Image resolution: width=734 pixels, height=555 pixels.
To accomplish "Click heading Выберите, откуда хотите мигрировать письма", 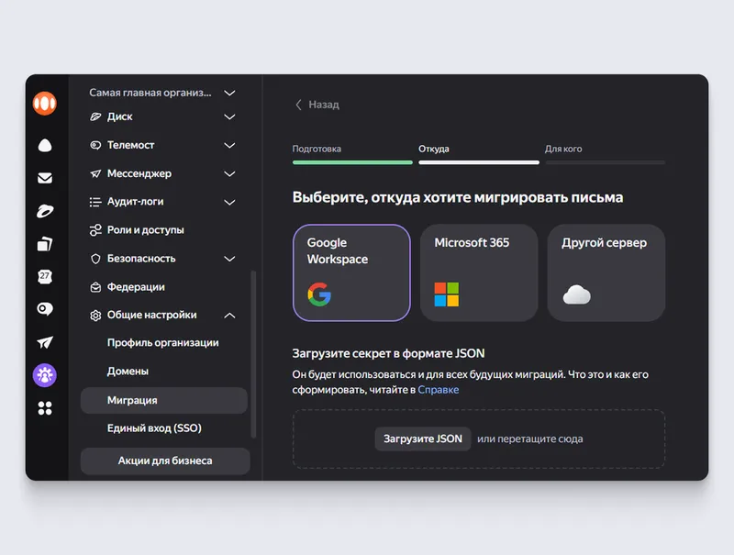I will pos(457,197).
